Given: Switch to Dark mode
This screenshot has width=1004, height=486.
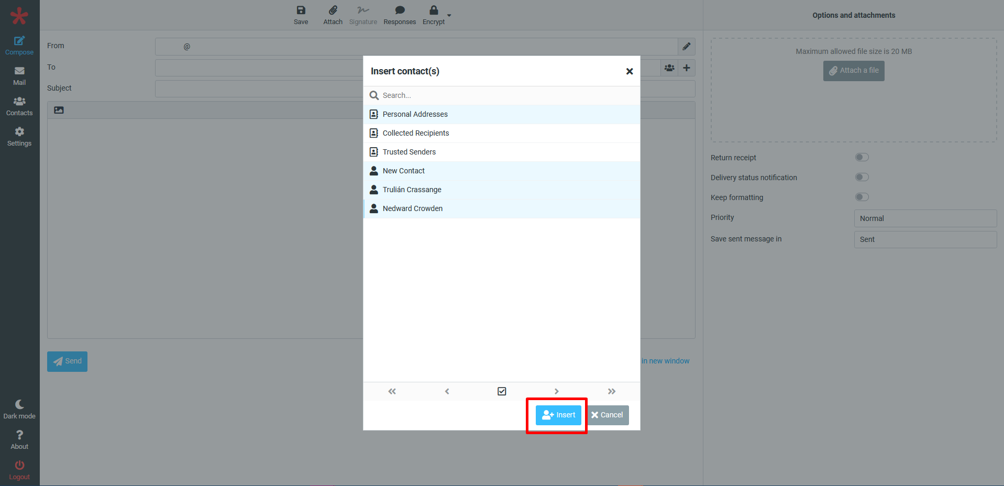Looking at the screenshot, I should 19,410.
